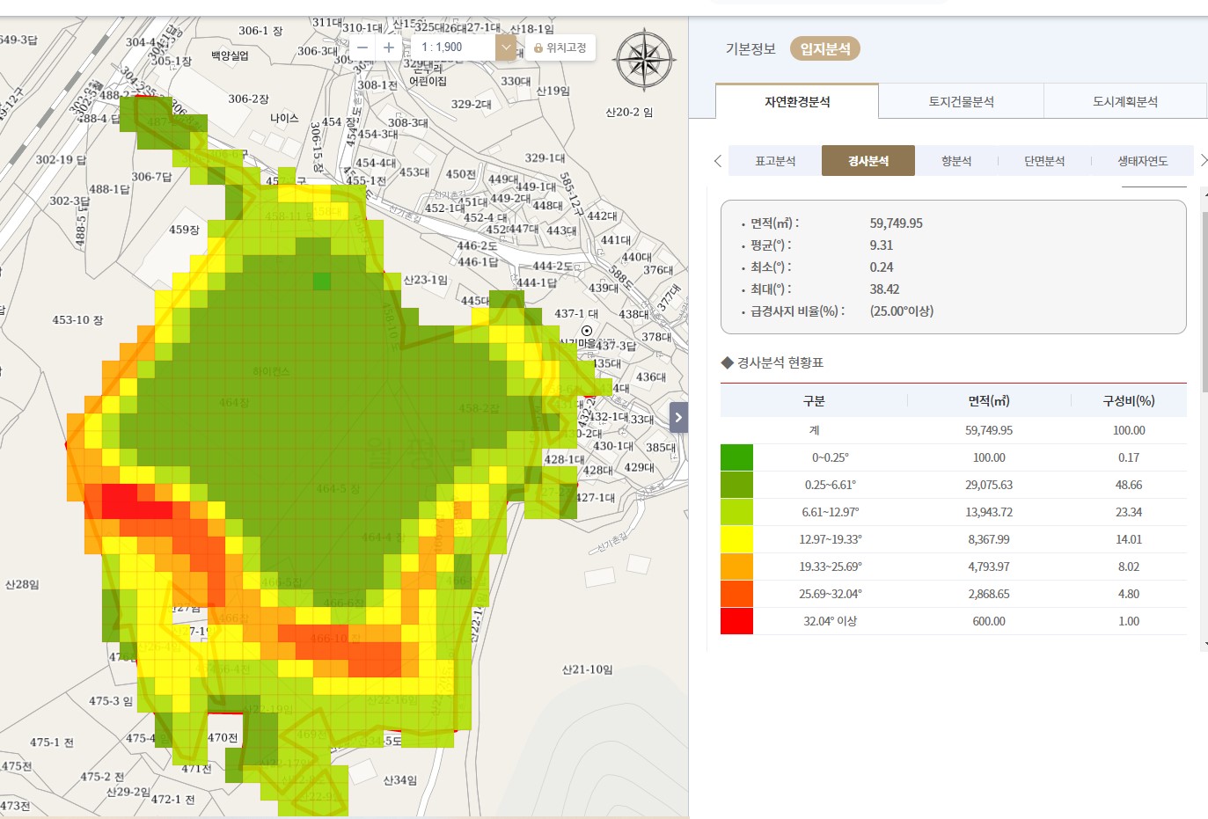Click the 면적 value 59,749.95 in summary
The image size is (1208, 819).
click(897, 223)
